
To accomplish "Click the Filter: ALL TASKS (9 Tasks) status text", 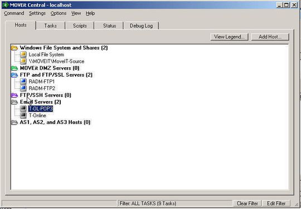I will pos(148,203).
